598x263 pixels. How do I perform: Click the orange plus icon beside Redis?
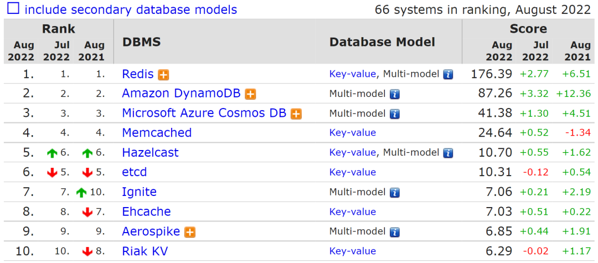[x=163, y=75]
